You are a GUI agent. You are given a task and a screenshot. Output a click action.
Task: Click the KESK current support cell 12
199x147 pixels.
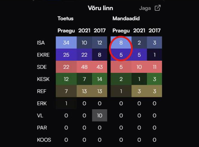click(66, 79)
